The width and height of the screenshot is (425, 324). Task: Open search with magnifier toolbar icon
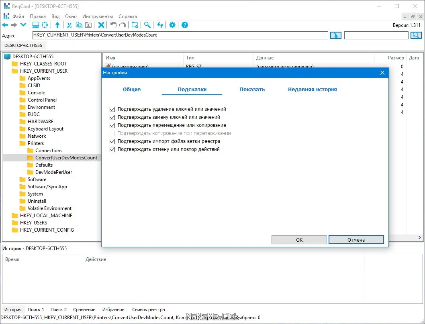tap(147, 25)
